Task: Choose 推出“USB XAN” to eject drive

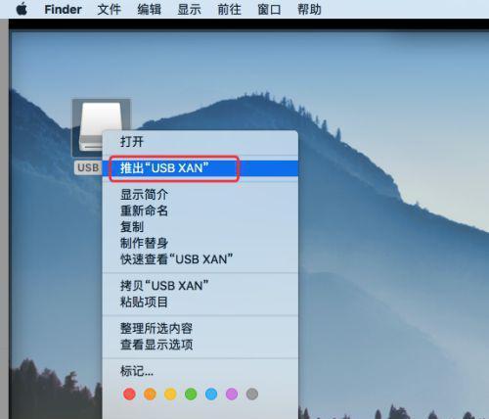Action: tap(200, 168)
